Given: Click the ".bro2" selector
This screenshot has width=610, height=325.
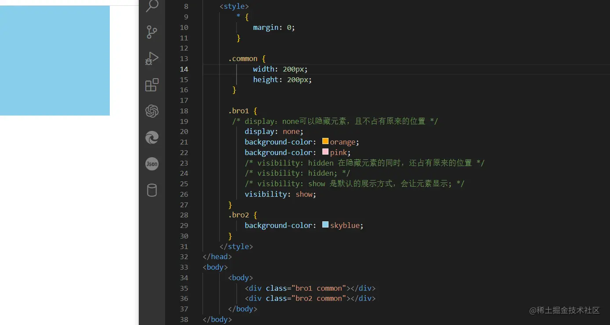Looking at the screenshot, I should coord(238,215).
